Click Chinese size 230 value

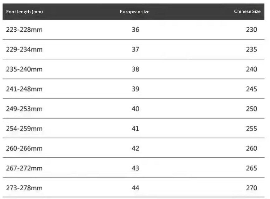click(x=251, y=30)
